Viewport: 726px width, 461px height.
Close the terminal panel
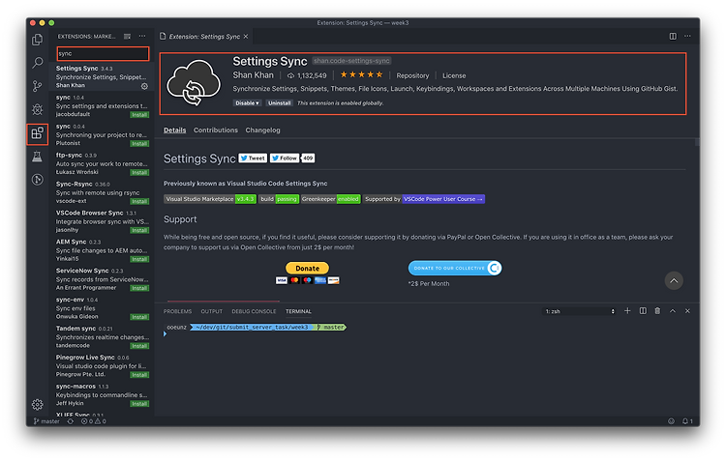pyautogui.click(x=687, y=311)
